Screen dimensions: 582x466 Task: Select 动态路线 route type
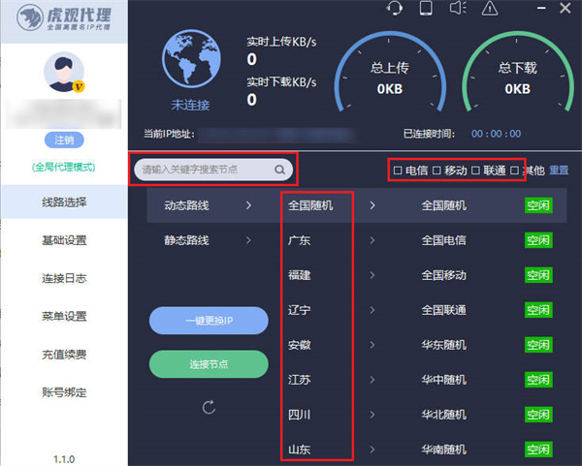[186, 205]
